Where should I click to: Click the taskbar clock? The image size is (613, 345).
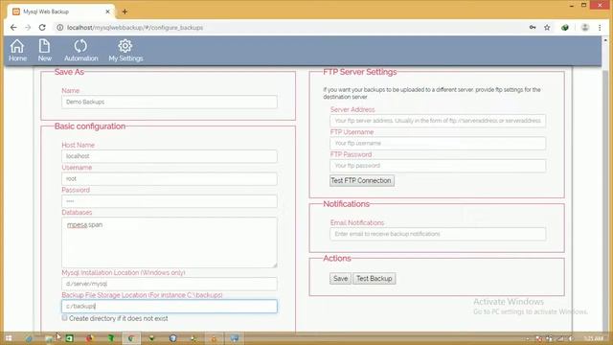594,338
